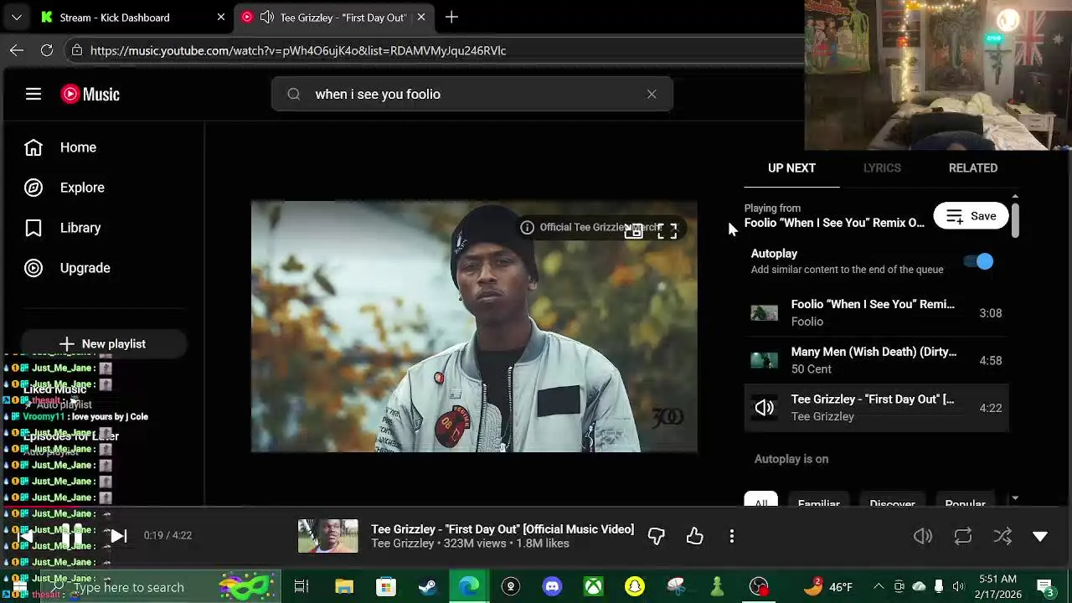Open miniplayer icon on the video
The height and width of the screenshot is (603, 1072).
(634, 231)
